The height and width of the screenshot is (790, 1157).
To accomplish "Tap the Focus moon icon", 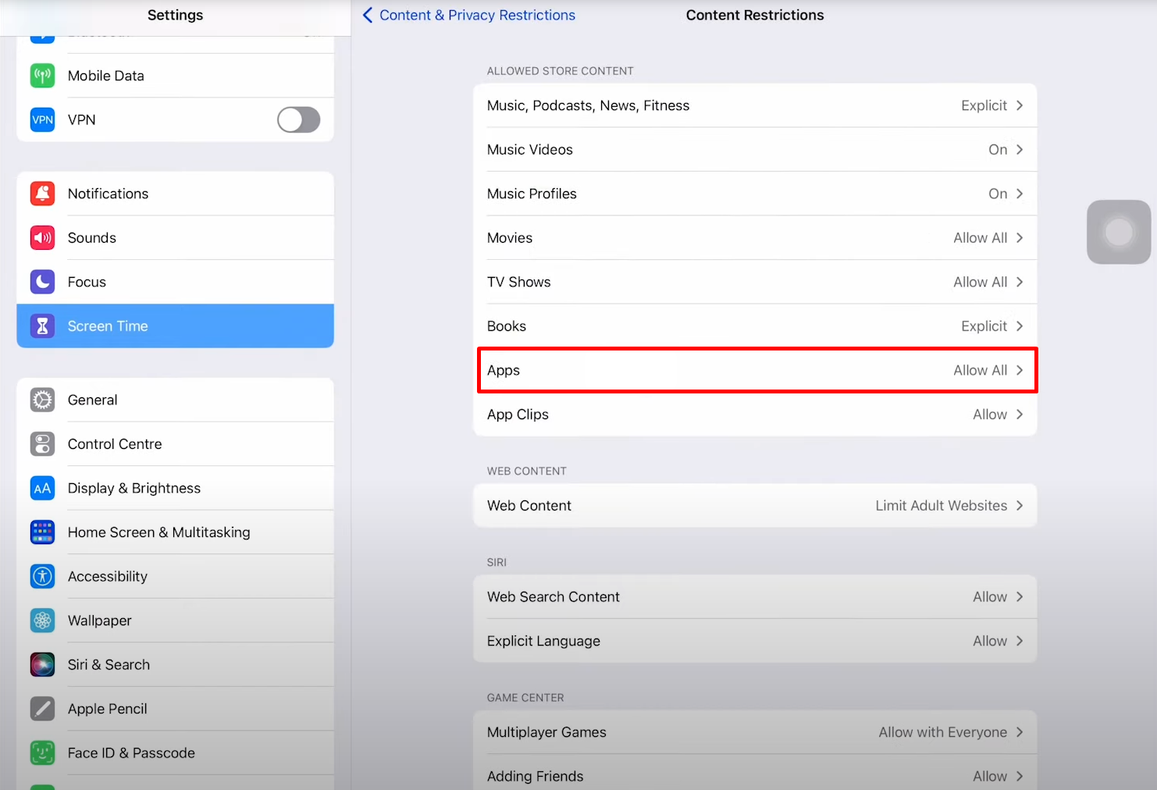I will [x=42, y=282].
